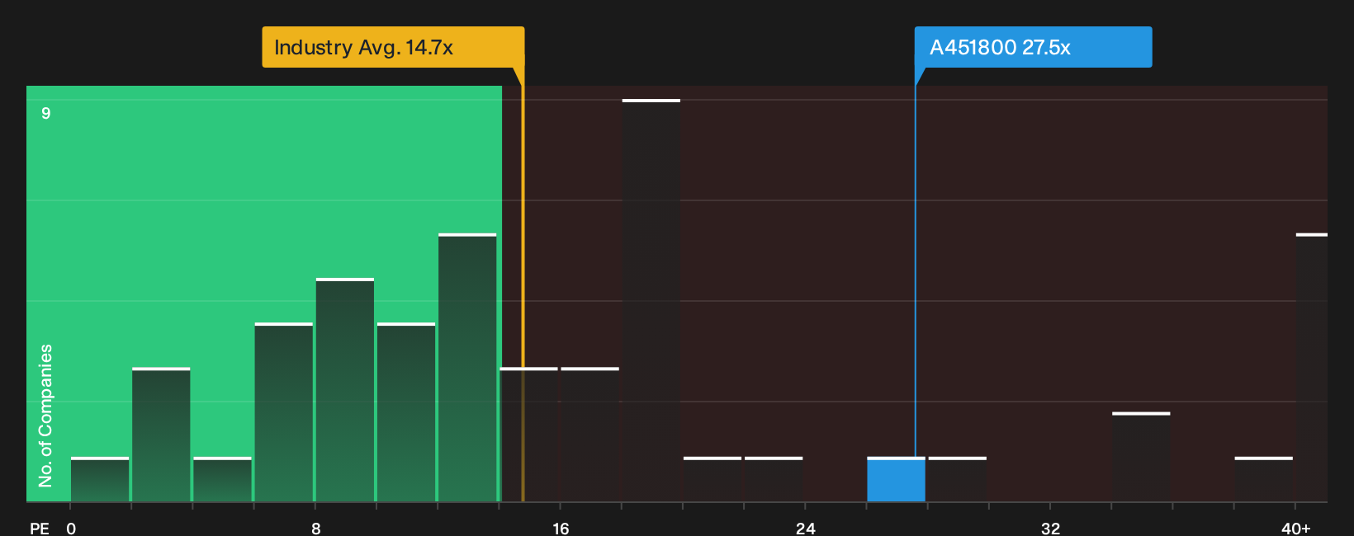Click the bar just right of PE 8

345,390
